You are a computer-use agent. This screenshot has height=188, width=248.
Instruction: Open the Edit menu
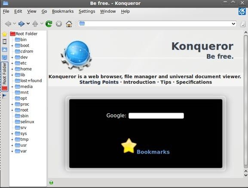tap(18, 11)
